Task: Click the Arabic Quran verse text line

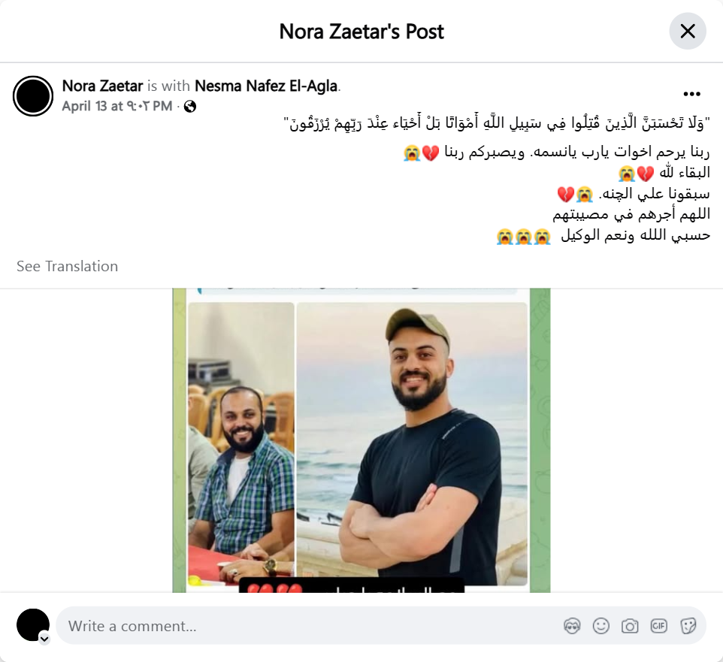Action: [x=497, y=123]
